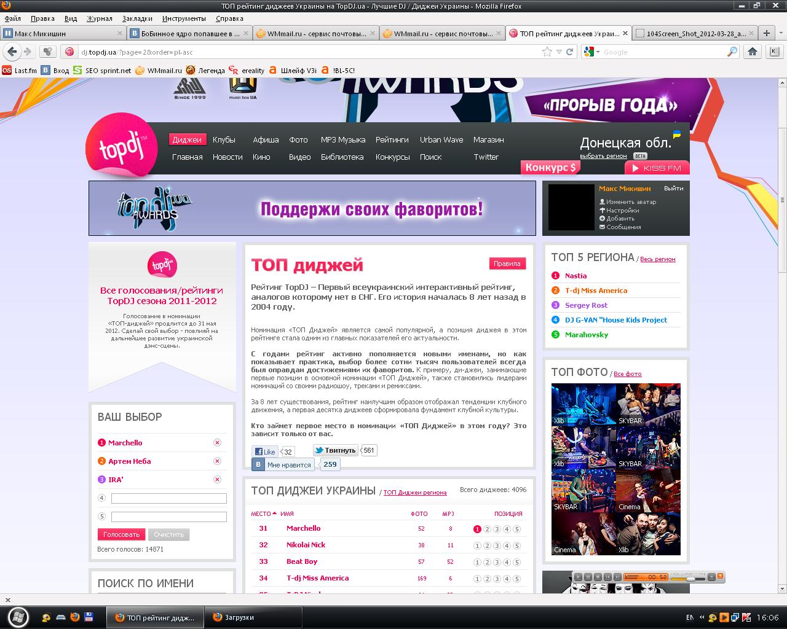Click the Kaspersky toolbar button next to home
Screen dimensions: 787x629
click(774, 52)
